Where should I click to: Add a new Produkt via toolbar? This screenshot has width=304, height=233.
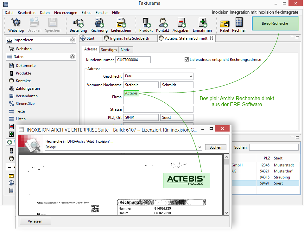point(146,25)
